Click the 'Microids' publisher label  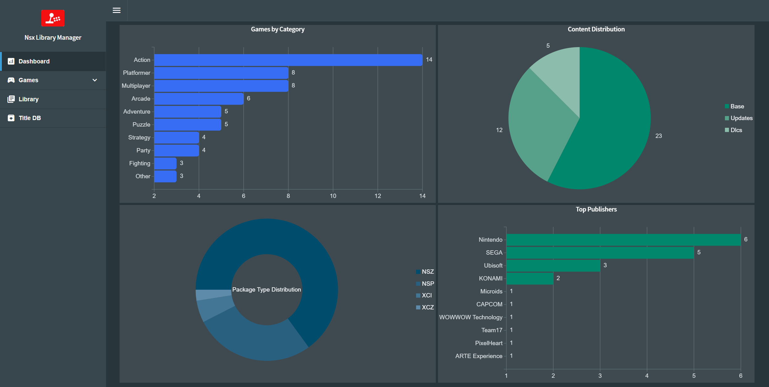[491, 292]
